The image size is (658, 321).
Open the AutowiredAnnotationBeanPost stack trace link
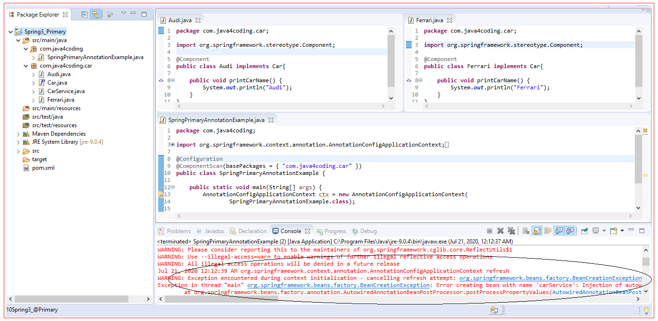[596, 292]
